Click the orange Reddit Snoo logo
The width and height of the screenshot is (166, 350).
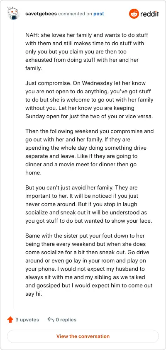134,14
